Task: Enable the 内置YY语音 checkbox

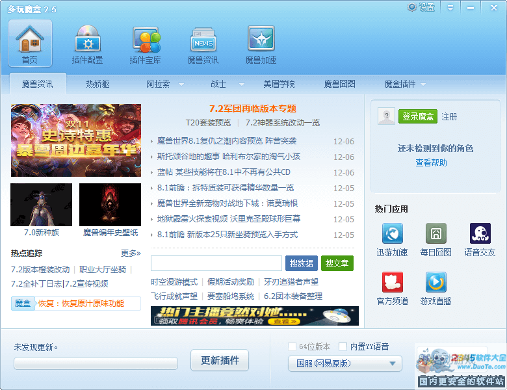Action: pos(343,346)
